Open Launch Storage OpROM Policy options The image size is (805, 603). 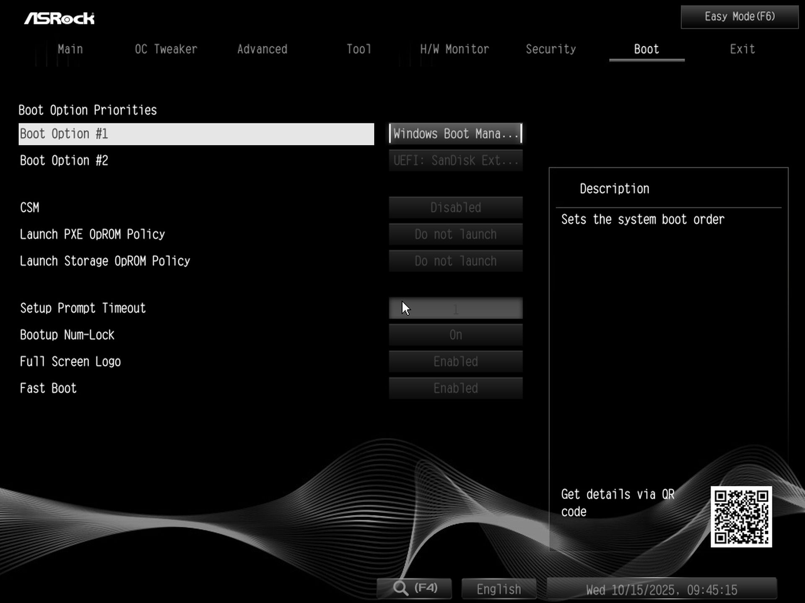[x=455, y=261]
